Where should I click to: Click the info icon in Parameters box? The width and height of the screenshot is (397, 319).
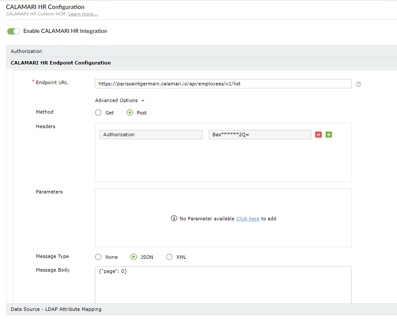(x=174, y=219)
